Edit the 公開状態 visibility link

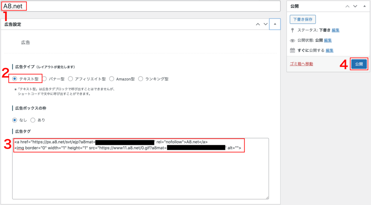pyautogui.click(x=328, y=40)
